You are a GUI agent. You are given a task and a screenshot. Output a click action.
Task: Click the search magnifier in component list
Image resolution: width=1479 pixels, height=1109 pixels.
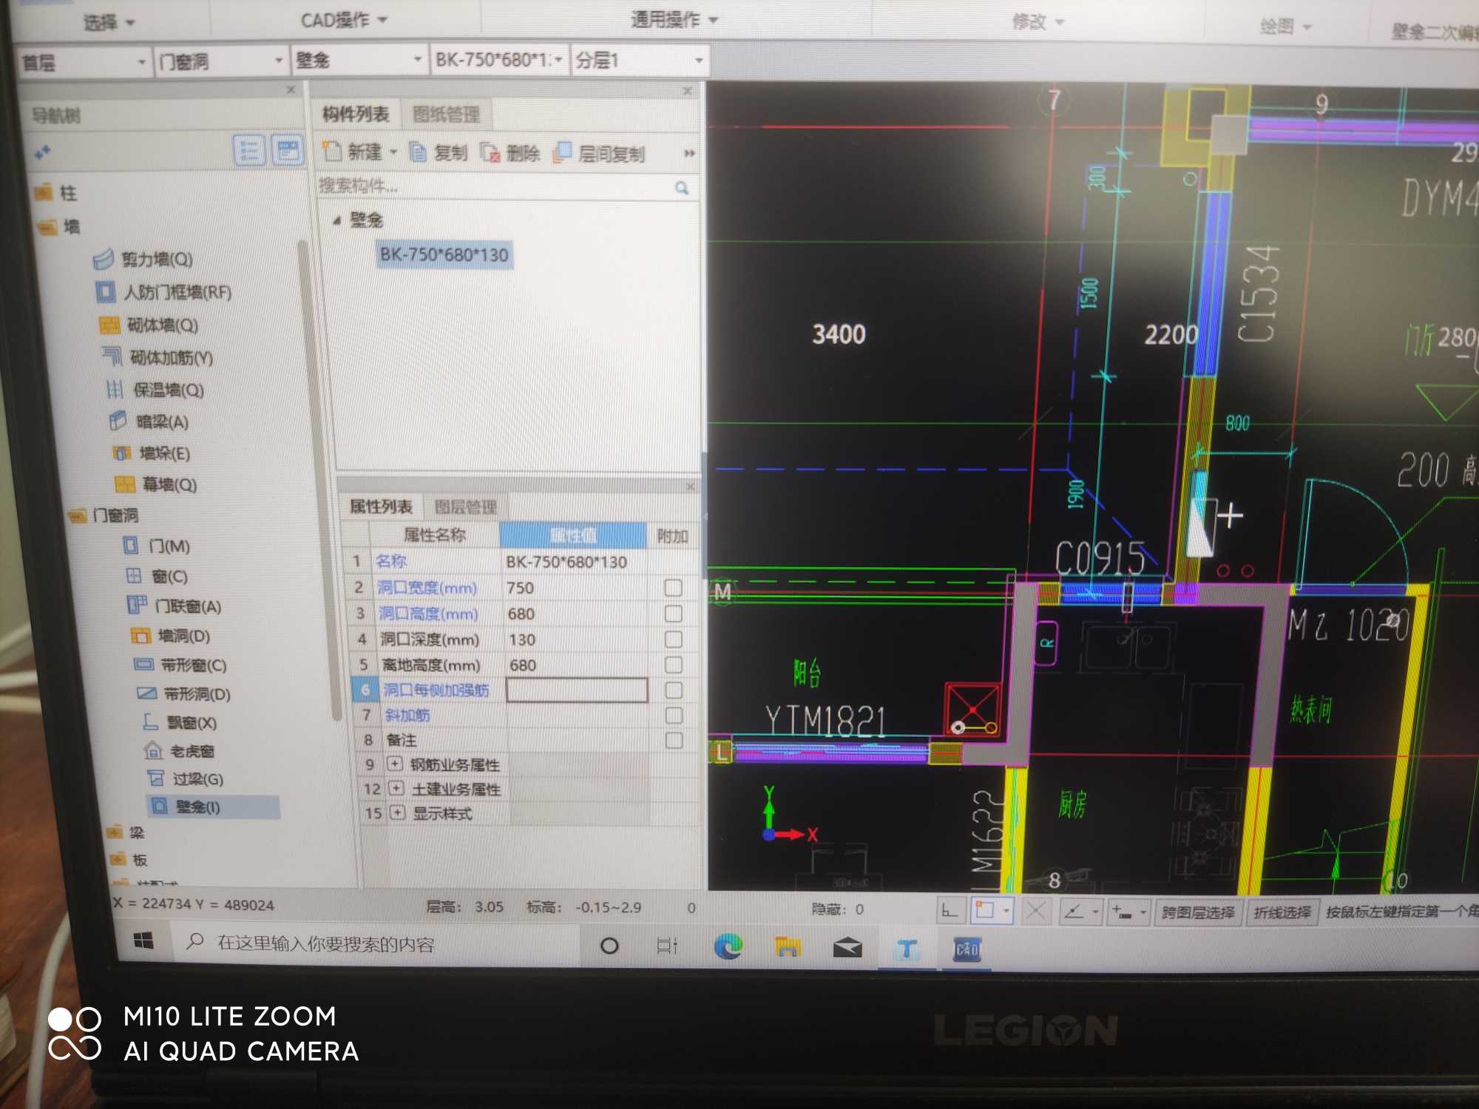coord(682,189)
